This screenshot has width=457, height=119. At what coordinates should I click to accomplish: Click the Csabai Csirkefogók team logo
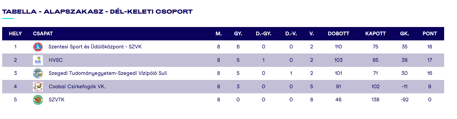38,87
